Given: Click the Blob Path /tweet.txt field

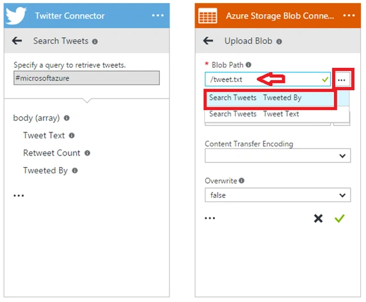Looking at the screenshot, I should click(x=267, y=79).
